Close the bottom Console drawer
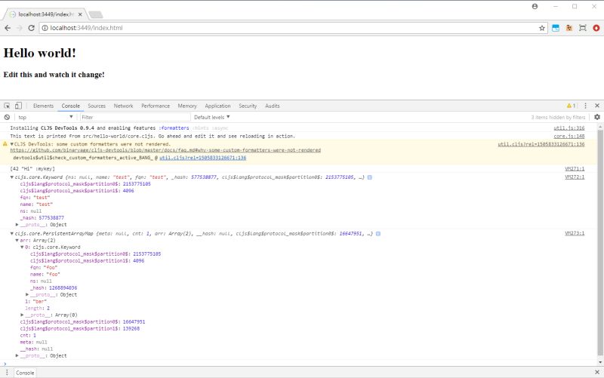The width and height of the screenshot is (604, 378). (x=597, y=372)
